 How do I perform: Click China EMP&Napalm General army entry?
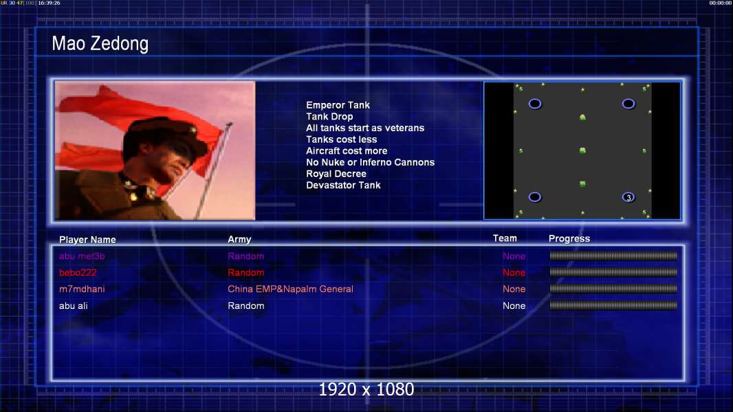click(x=290, y=289)
